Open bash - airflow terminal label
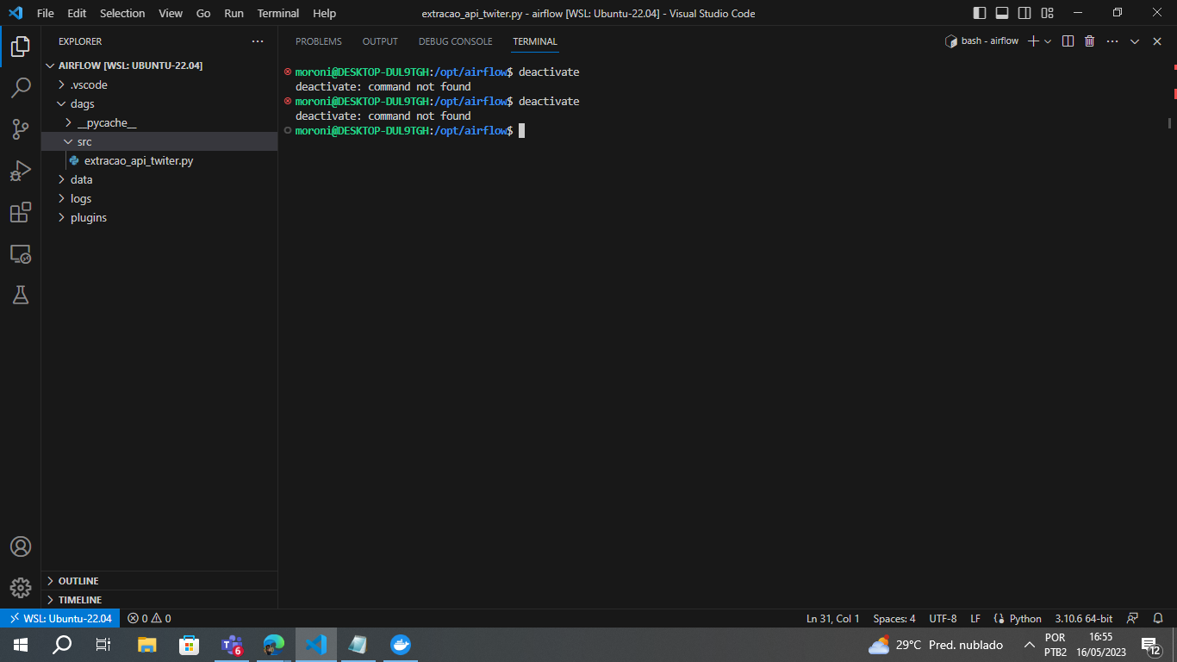This screenshot has width=1177, height=662. pos(981,41)
